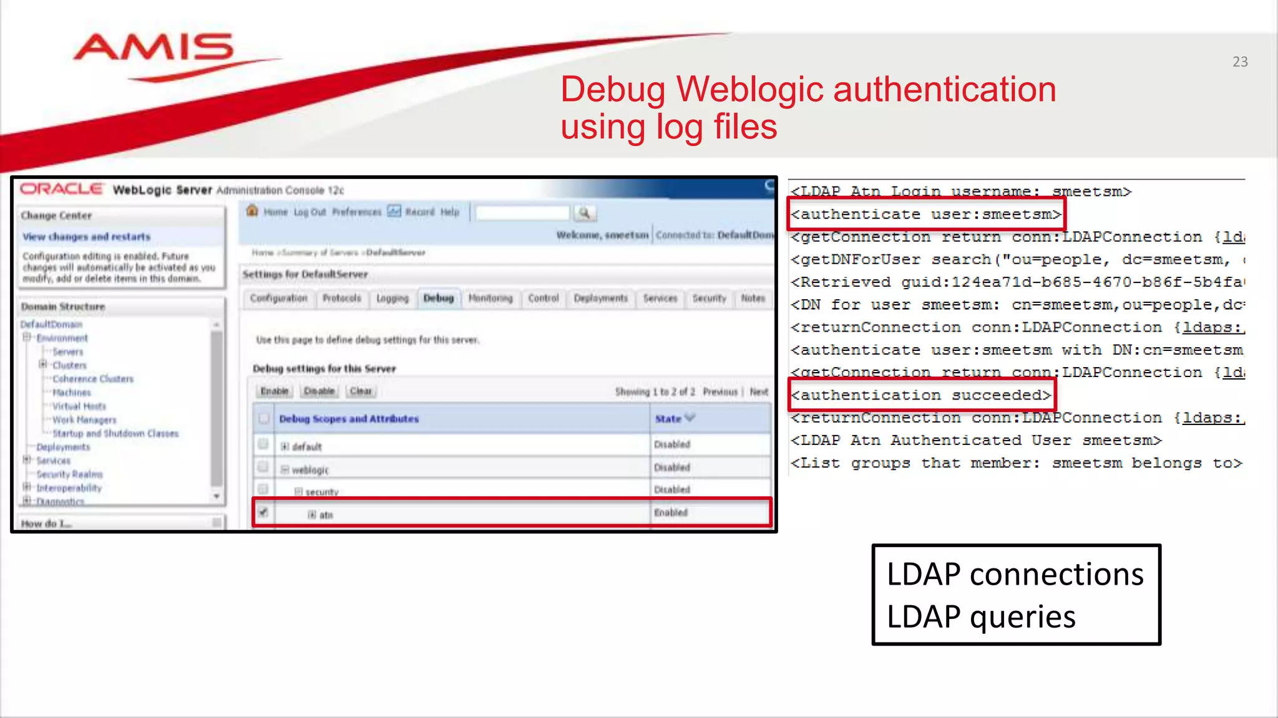Click the console search input field
This screenshot has width=1278, height=718.
point(522,213)
